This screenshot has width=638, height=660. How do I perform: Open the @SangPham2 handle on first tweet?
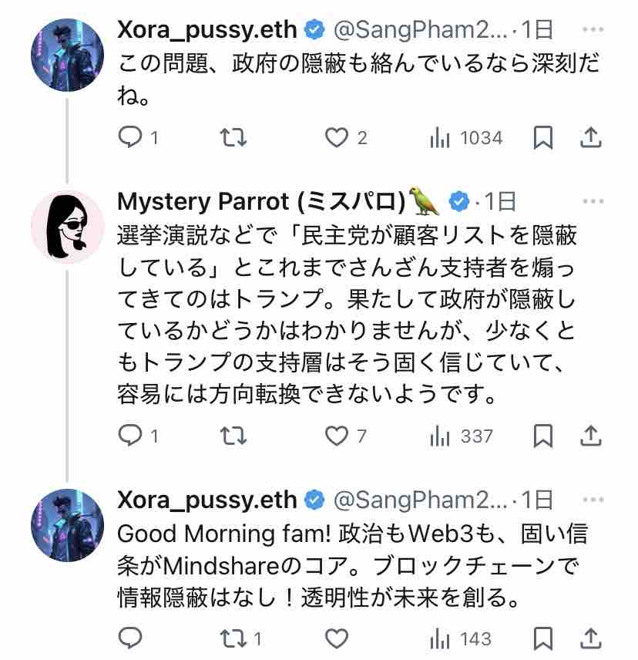pos(421,30)
